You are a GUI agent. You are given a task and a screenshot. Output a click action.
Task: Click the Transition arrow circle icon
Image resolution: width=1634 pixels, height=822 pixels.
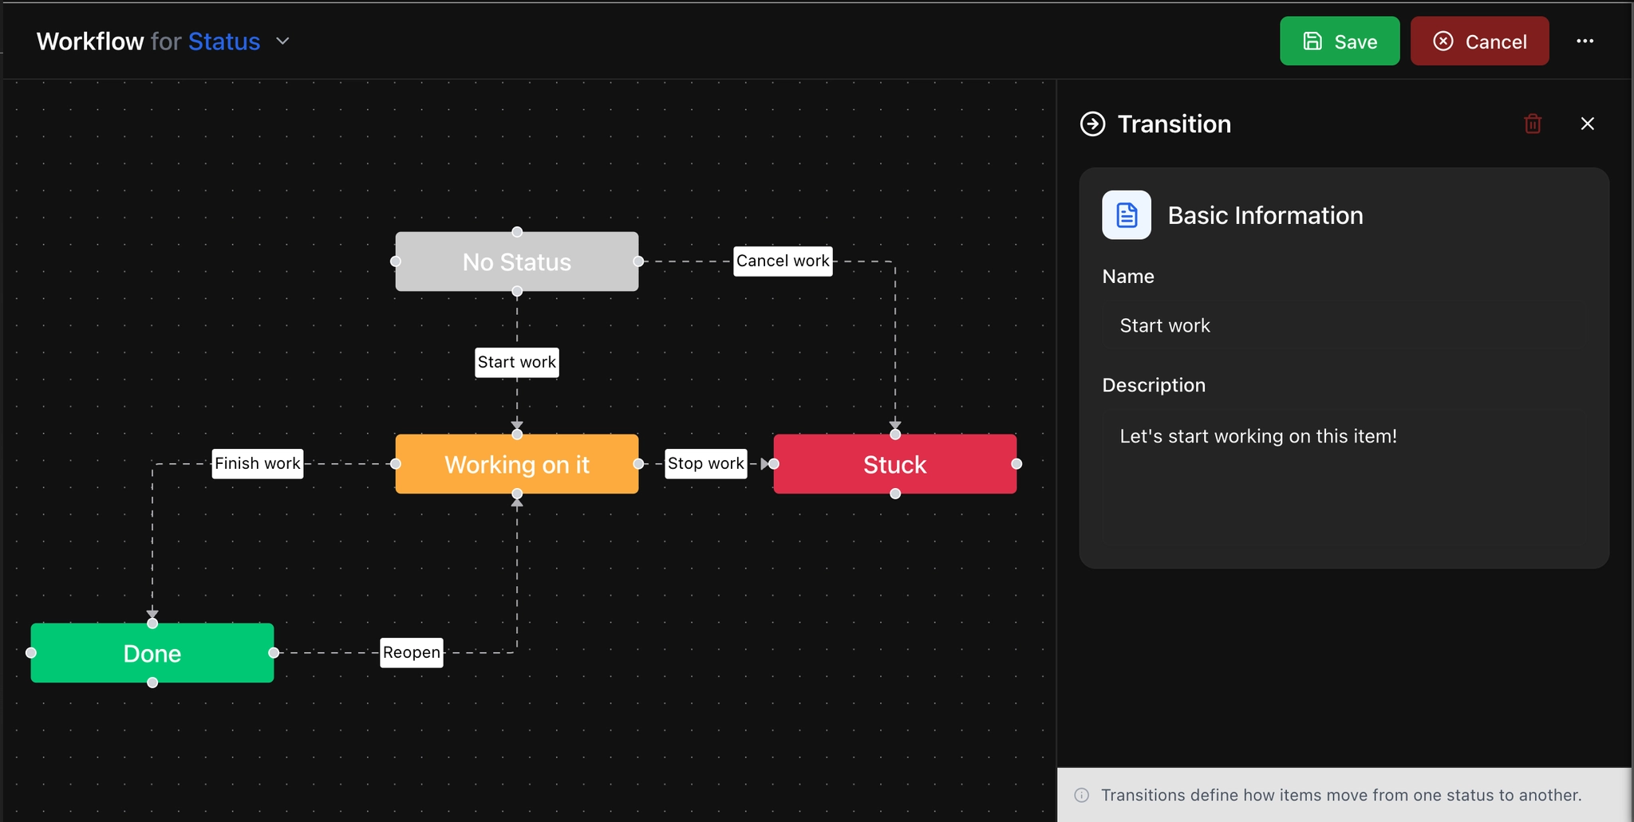coord(1092,124)
